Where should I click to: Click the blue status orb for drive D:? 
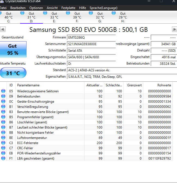pyautogui.click(x=22, y=13)
